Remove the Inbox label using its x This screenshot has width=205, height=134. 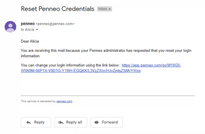[109, 9]
